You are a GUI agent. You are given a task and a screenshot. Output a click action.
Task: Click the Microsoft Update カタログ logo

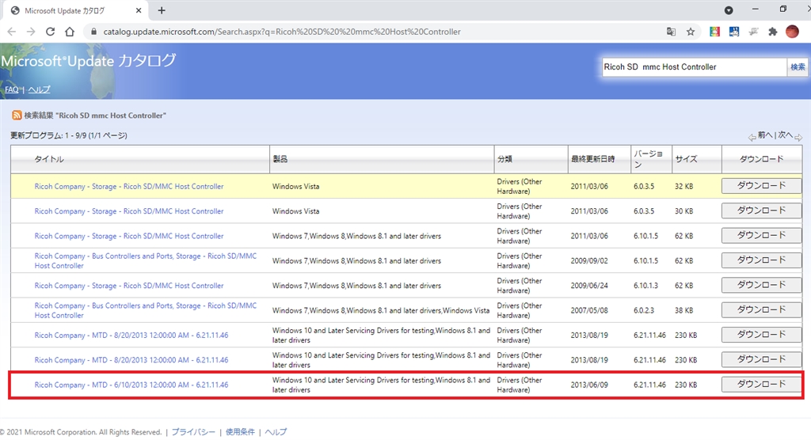coord(89,61)
